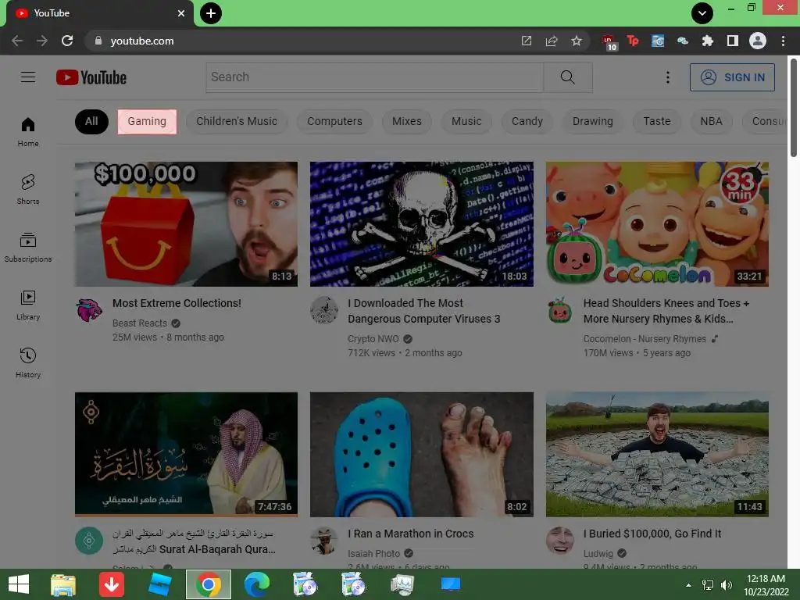
Task: Open I Ran a Marathon in Crocs title
Action: [411, 534]
